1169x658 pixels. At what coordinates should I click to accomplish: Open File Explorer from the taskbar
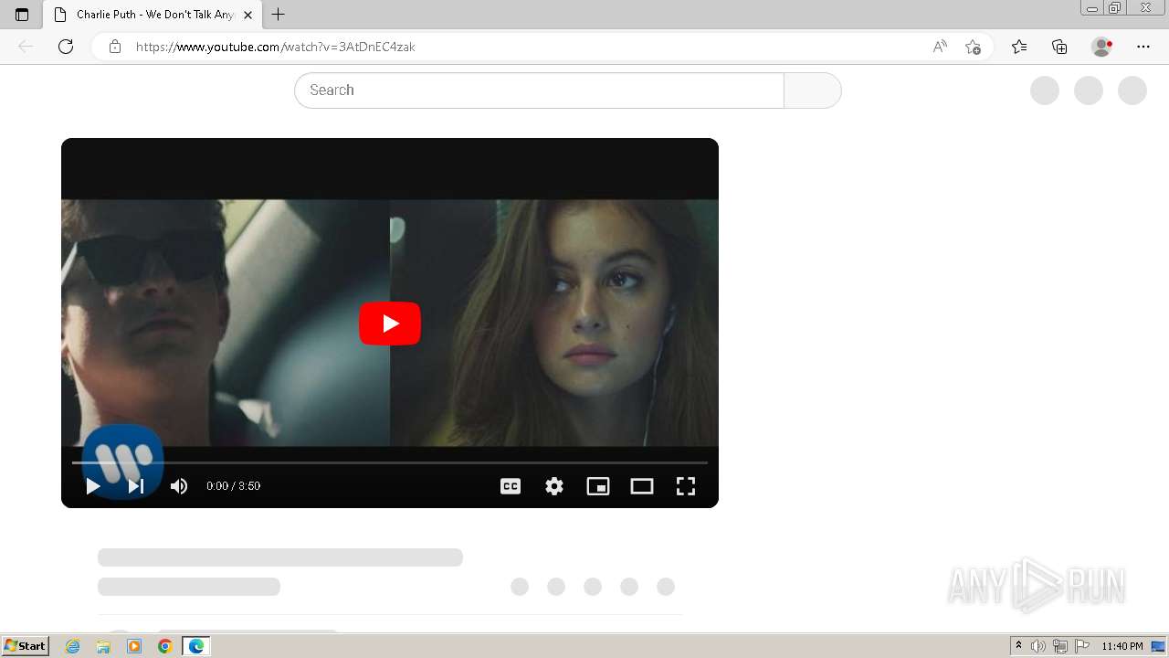coord(103,646)
